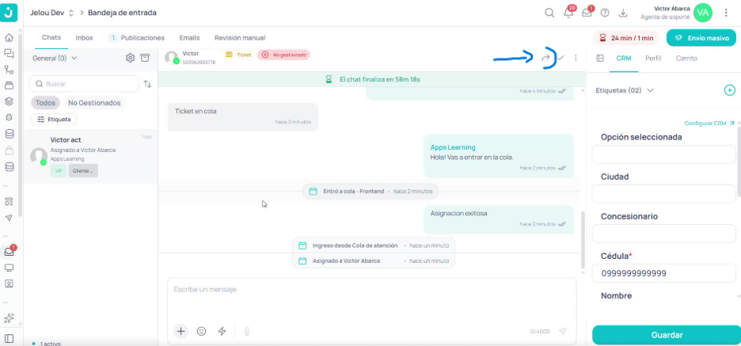Image resolution: width=741 pixels, height=346 pixels.
Task: Click the 24 min / 1 min timer badge
Action: tap(627, 38)
